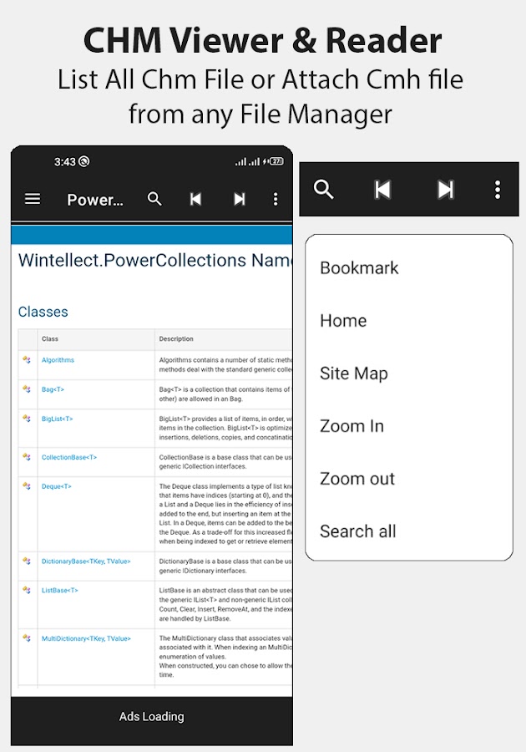526x752 pixels.
Task: Choose Home in the overflow menu
Action: click(x=343, y=321)
